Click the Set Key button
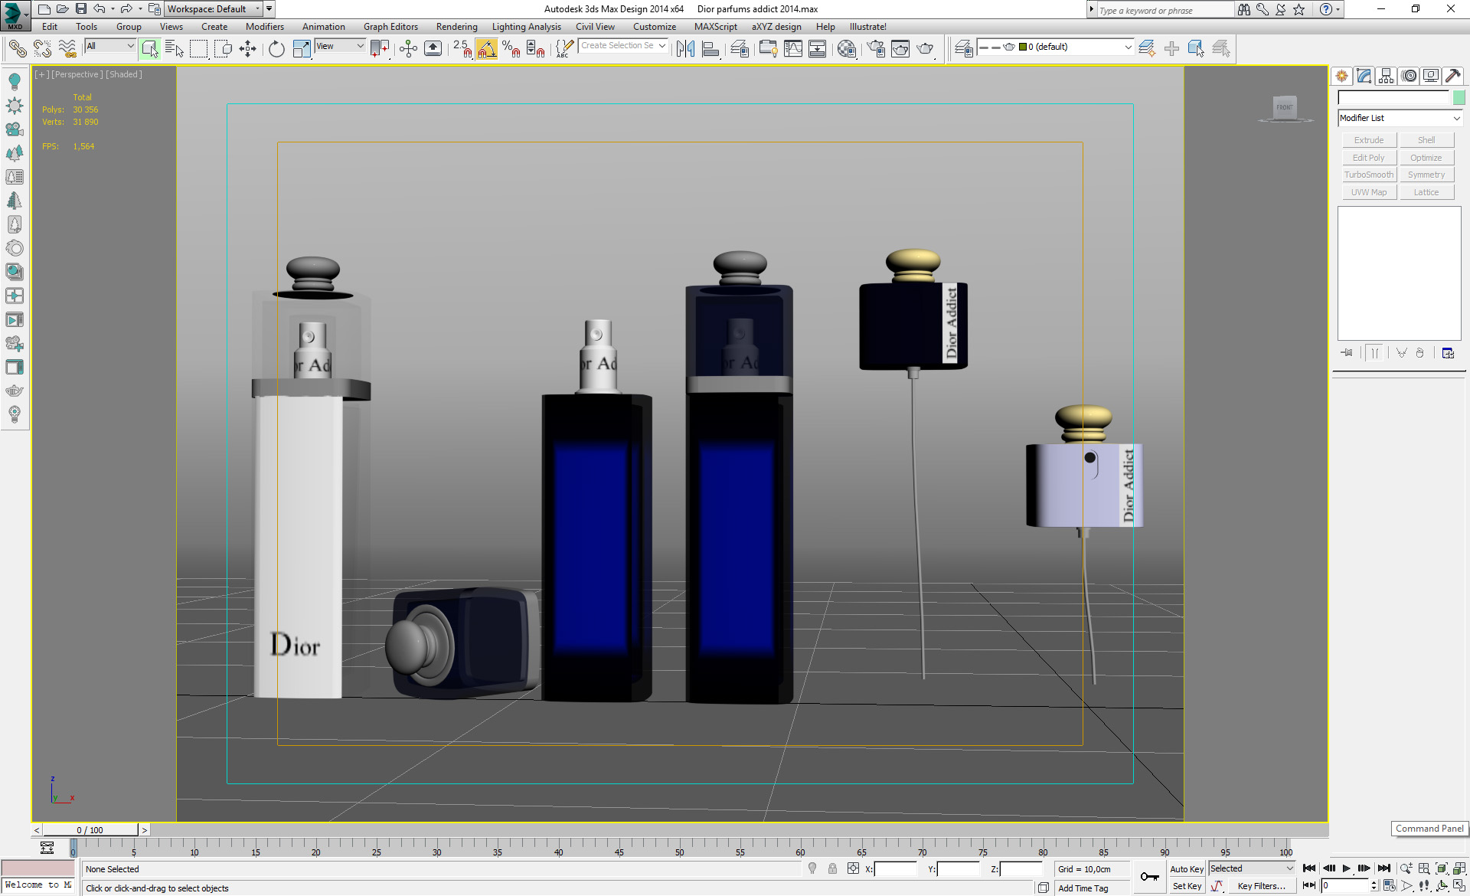Viewport: 1470px width, 896px height. tap(1187, 886)
